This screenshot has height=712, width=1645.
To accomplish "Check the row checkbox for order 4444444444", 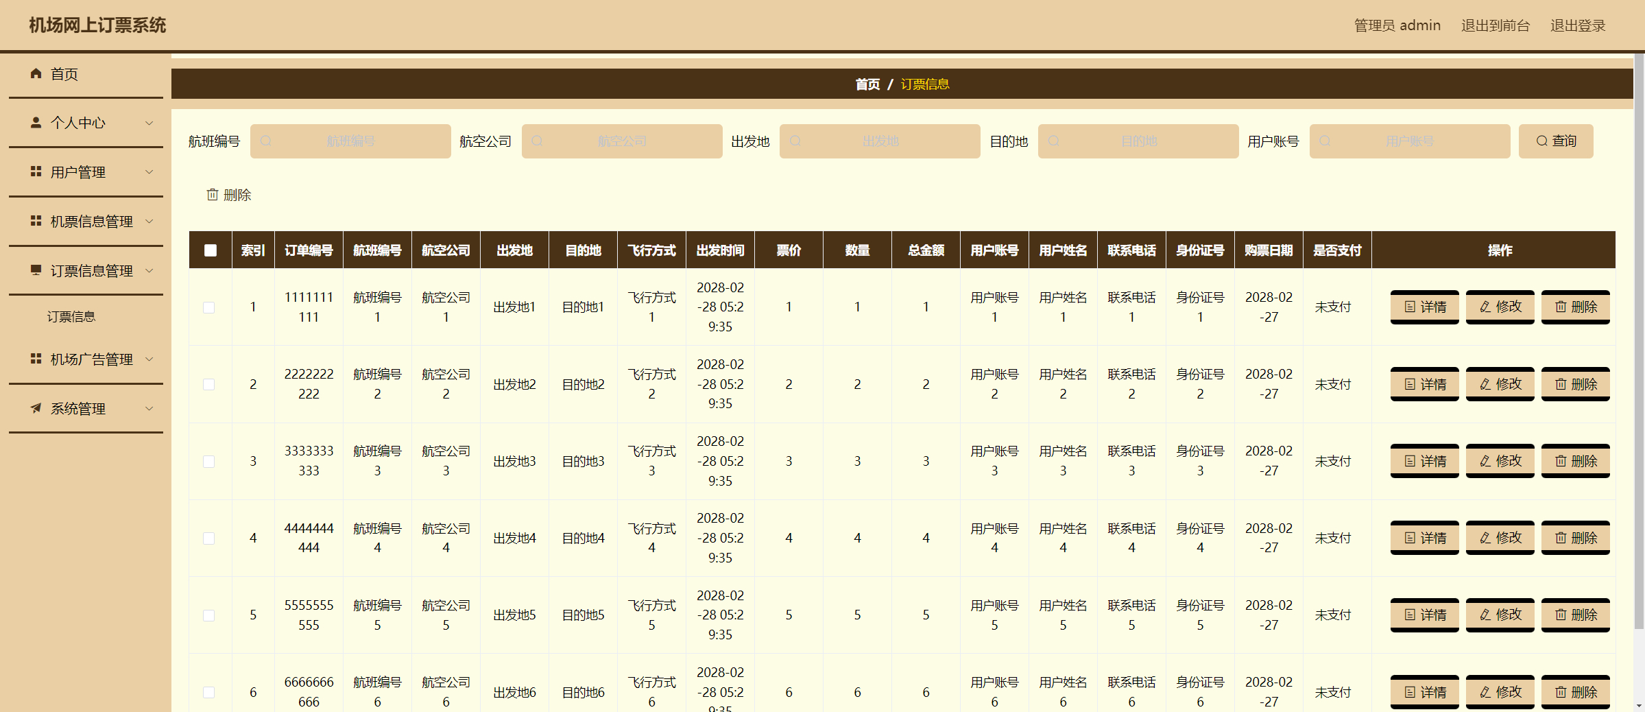I will pyautogui.click(x=209, y=538).
